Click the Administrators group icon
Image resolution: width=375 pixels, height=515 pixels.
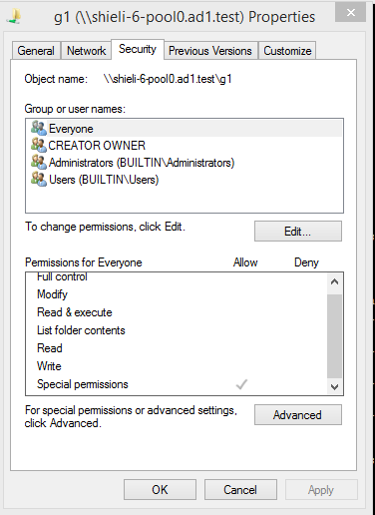(39, 162)
